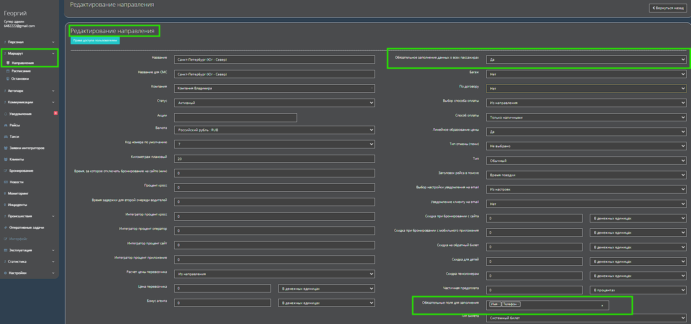Open Клиенты in the sidebar menu

[17, 159]
